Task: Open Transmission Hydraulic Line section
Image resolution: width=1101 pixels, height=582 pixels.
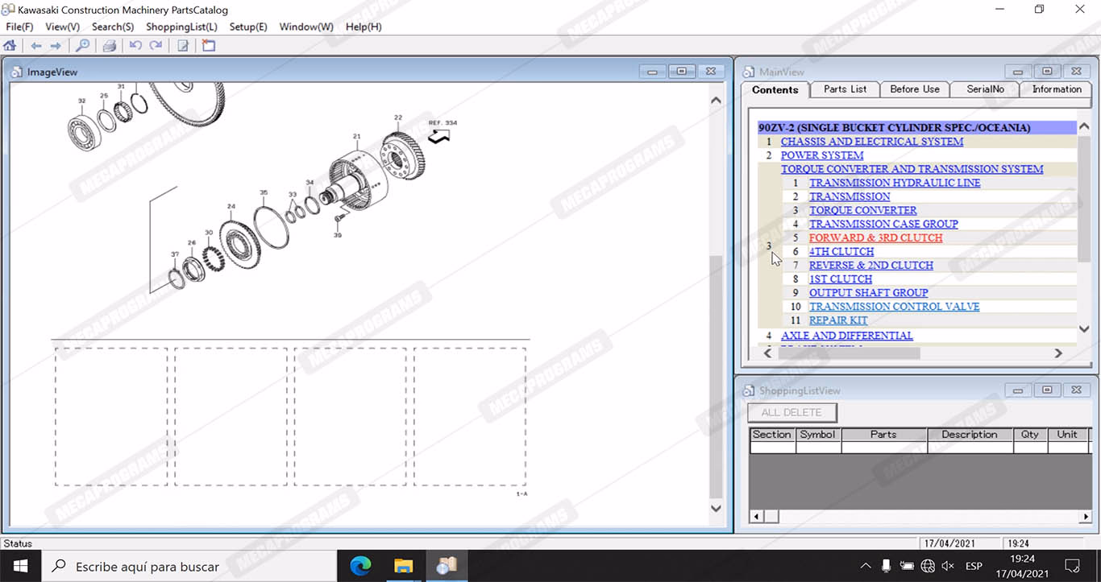Action: (x=895, y=183)
